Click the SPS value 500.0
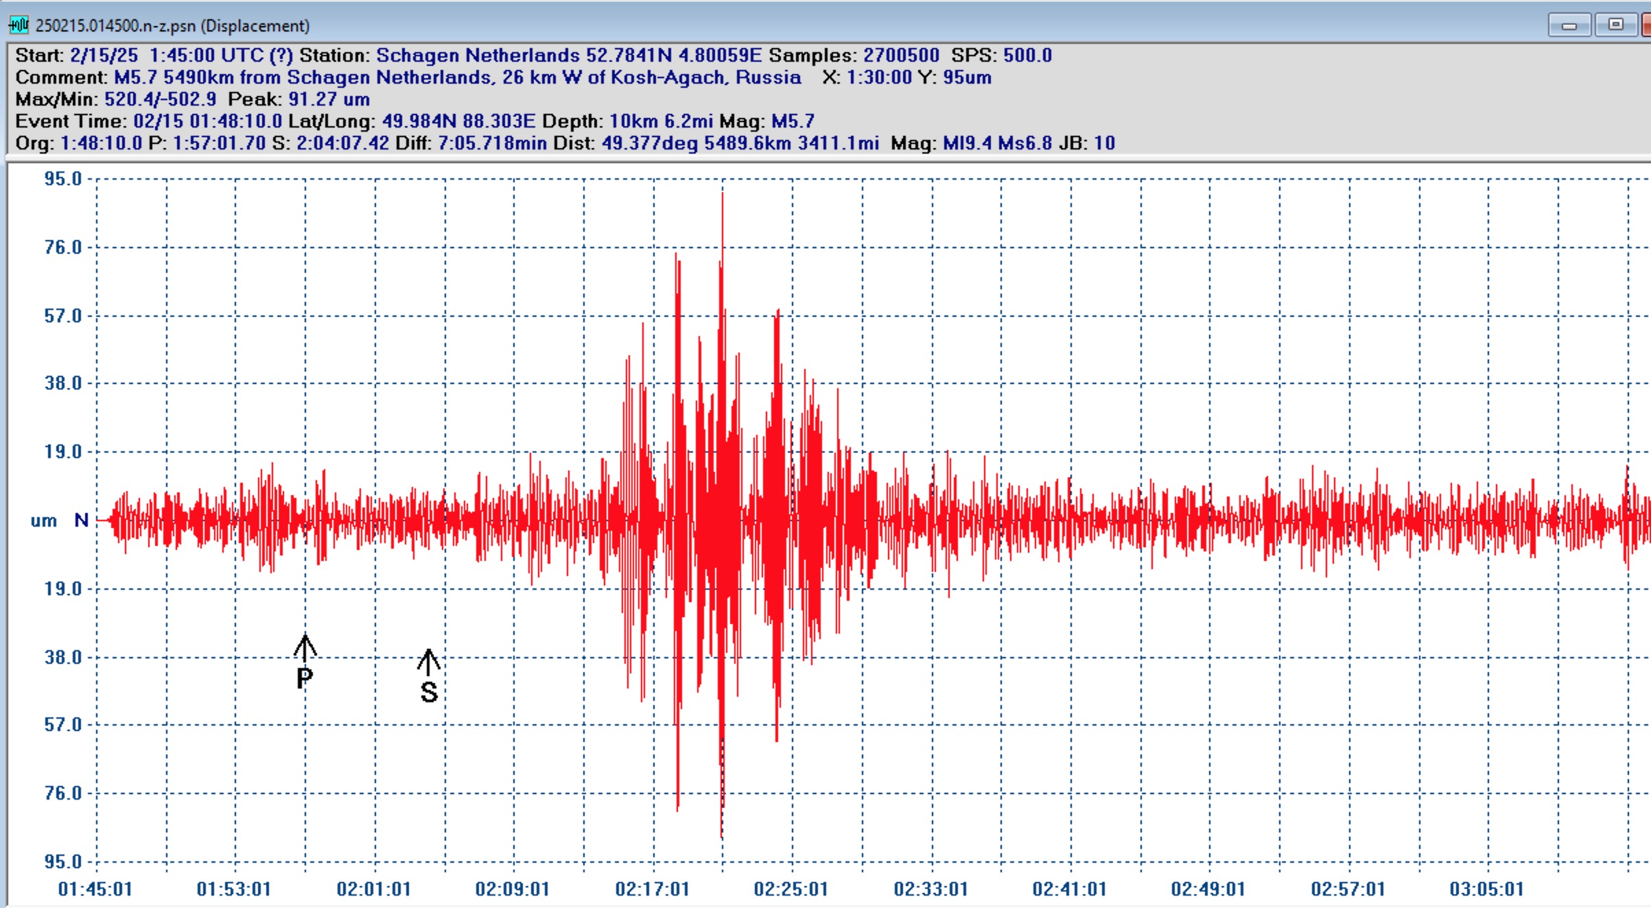1651x908 pixels. (1027, 56)
